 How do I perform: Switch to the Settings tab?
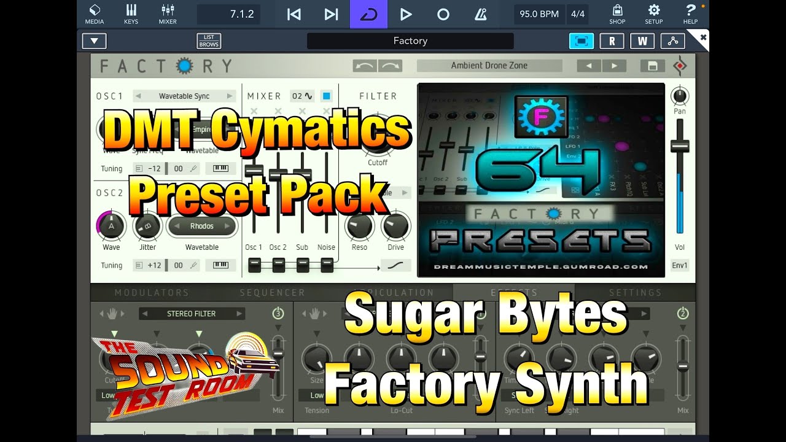click(635, 293)
